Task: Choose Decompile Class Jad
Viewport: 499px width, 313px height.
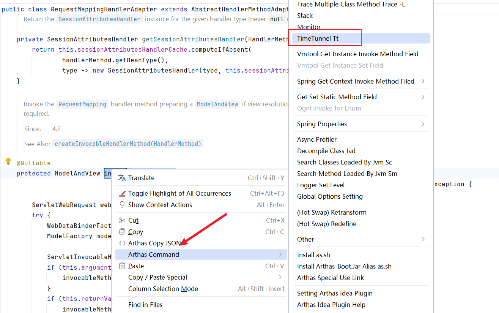Action: tap(326, 151)
